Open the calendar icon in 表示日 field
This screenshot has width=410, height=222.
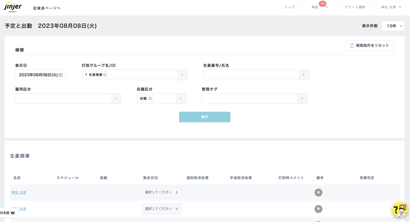pyautogui.click(x=61, y=75)
